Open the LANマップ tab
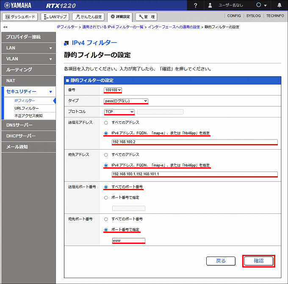 (55, 17)
